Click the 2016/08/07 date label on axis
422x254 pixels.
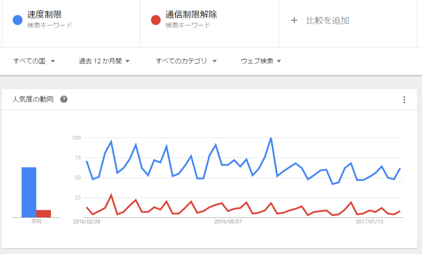pyautogui.click(x=228, y=222)
